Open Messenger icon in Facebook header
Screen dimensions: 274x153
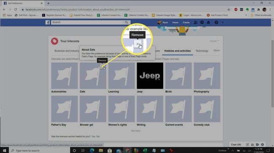(x=202, y=22)
